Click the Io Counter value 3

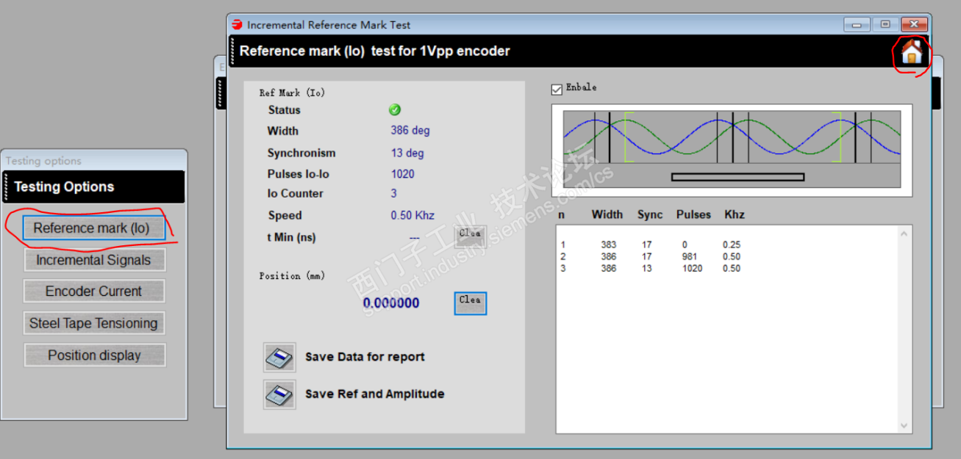coord(394,193)
